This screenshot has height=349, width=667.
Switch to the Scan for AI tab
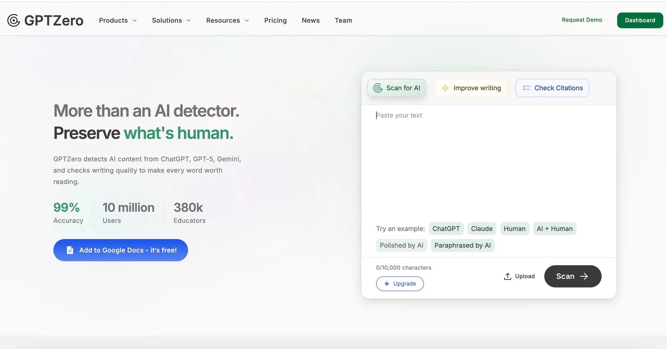pyautogui.click(x=397, y=88)
